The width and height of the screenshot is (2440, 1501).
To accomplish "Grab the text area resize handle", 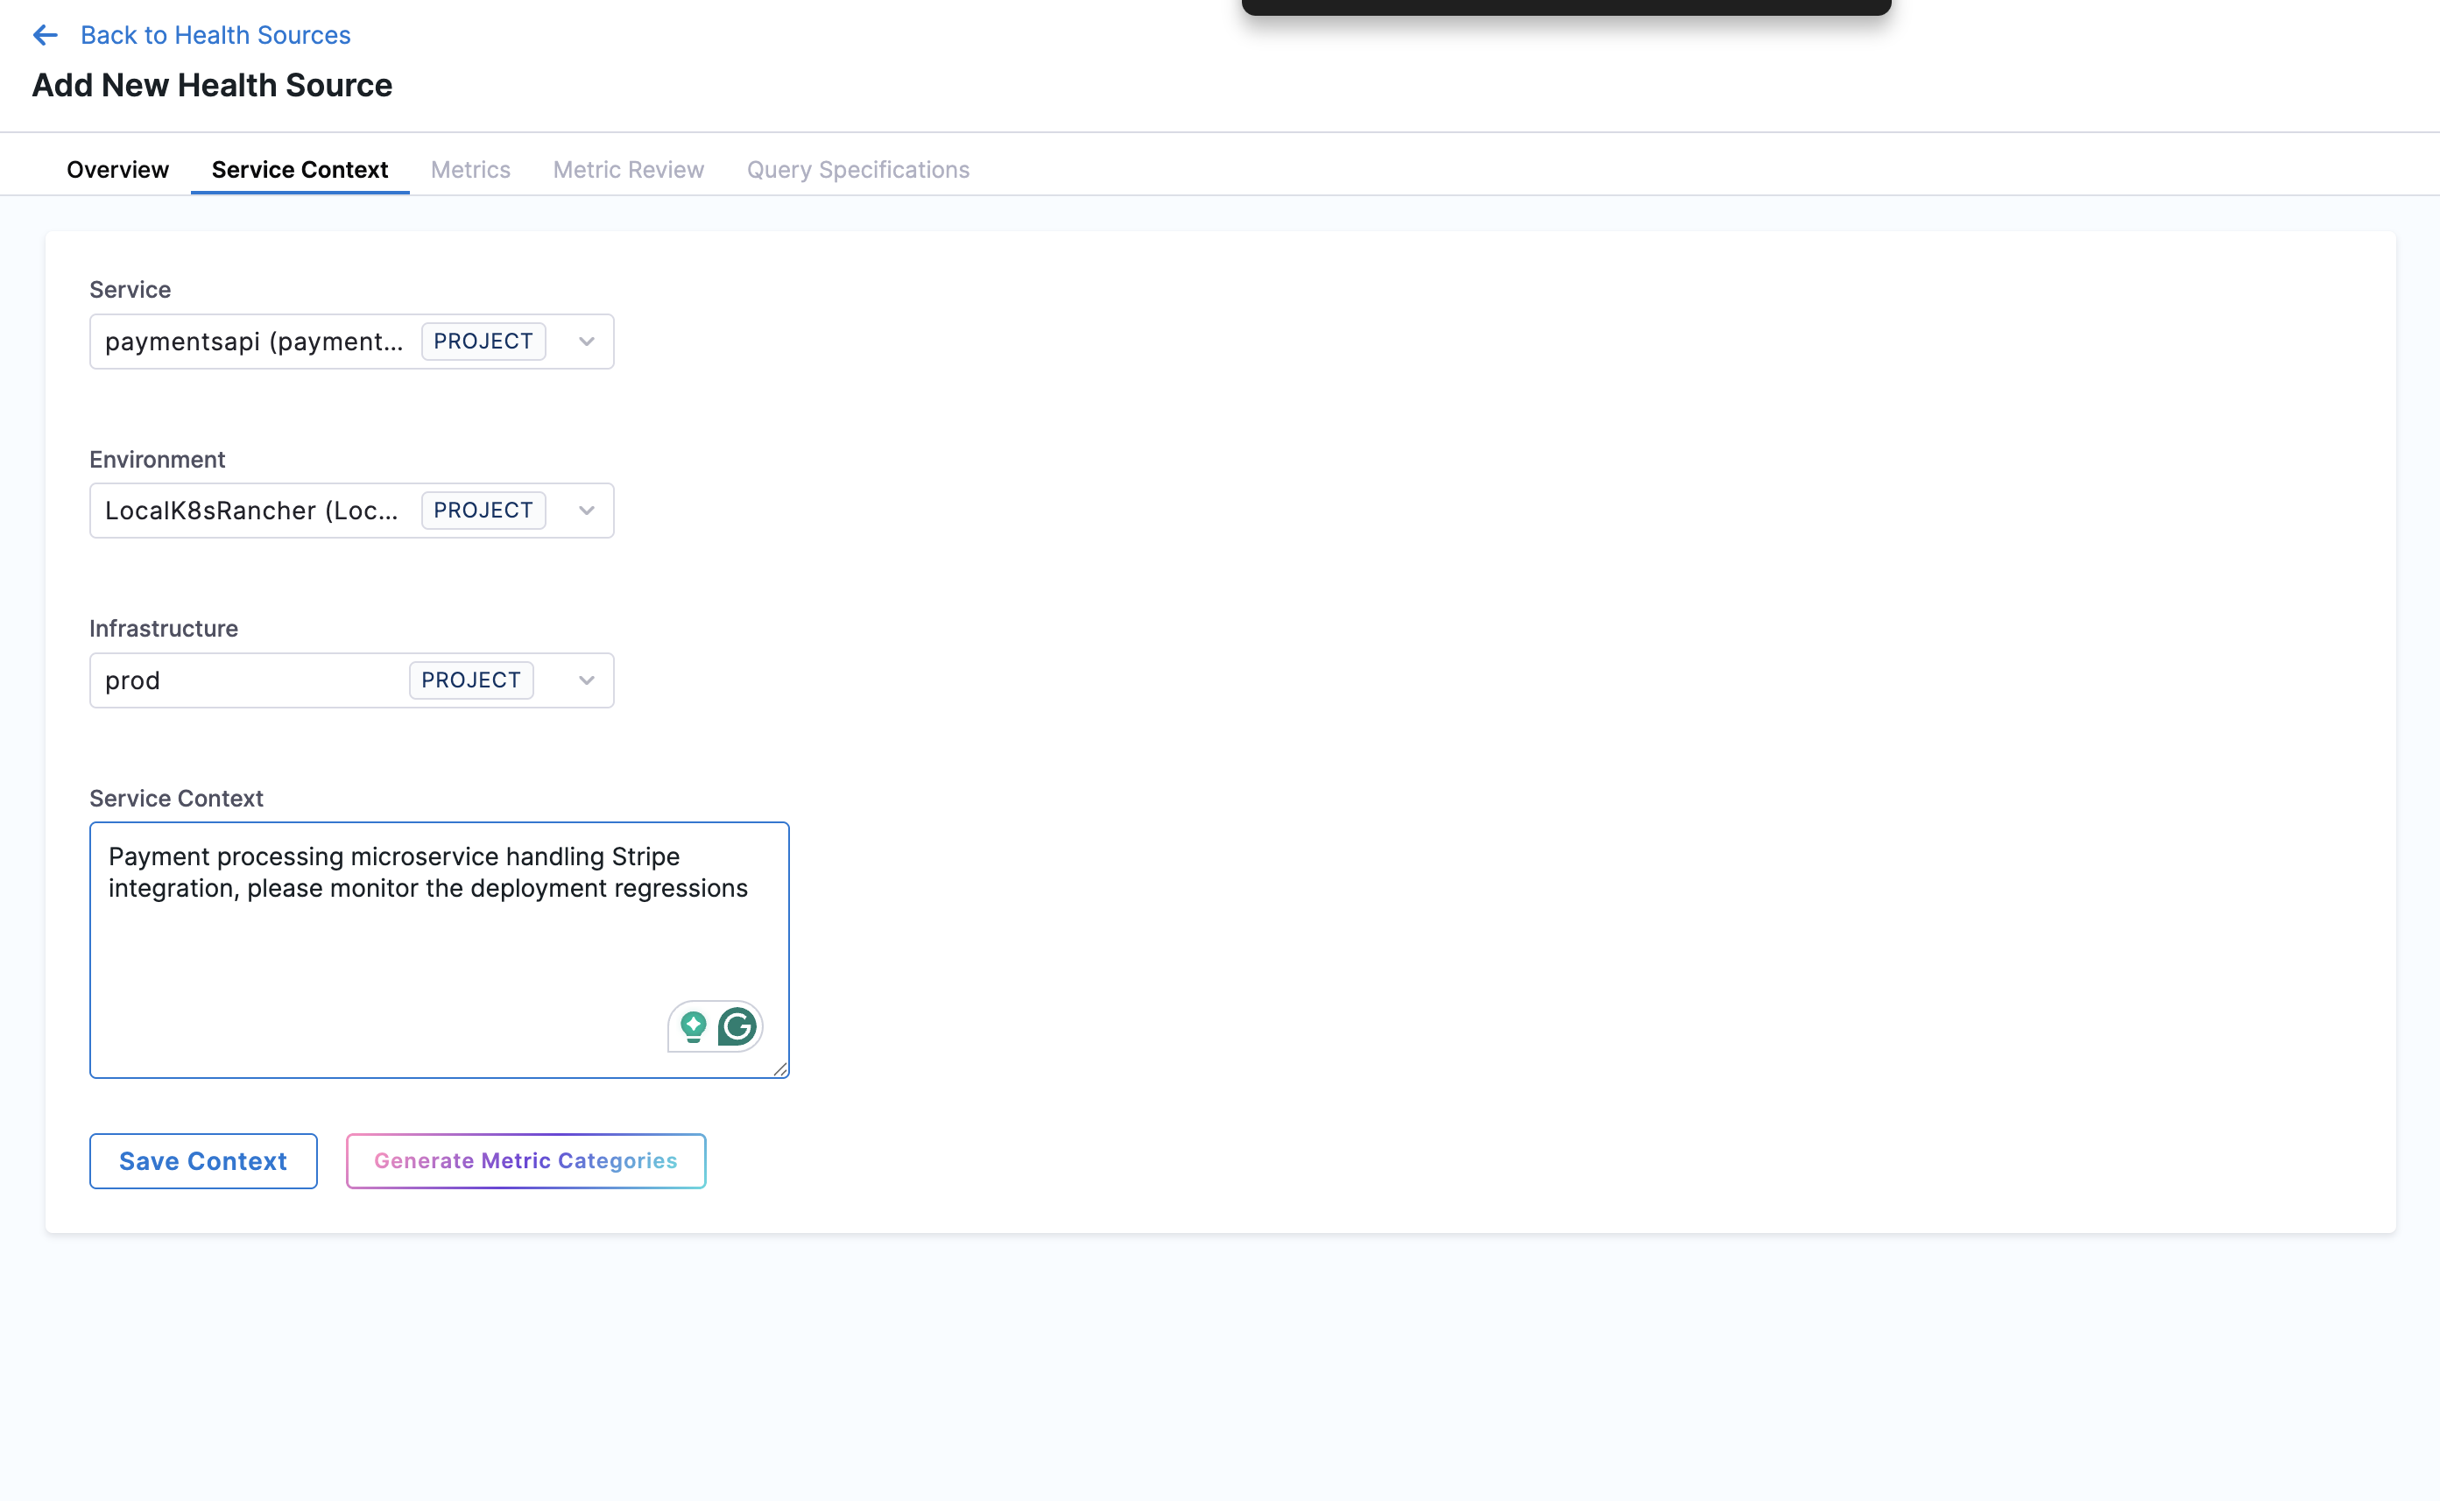I will (x=780, y=1069).
